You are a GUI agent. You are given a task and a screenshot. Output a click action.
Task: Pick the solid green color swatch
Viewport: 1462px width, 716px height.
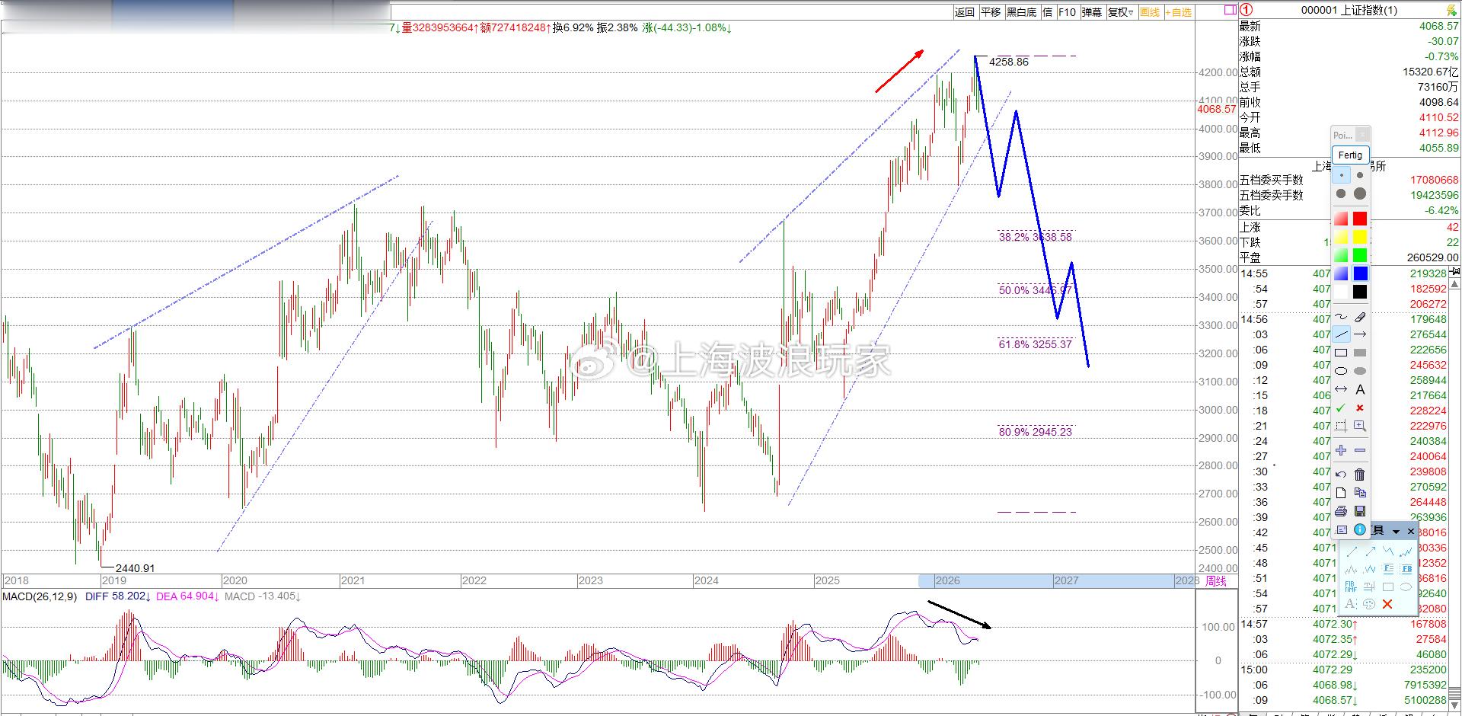1360,255
